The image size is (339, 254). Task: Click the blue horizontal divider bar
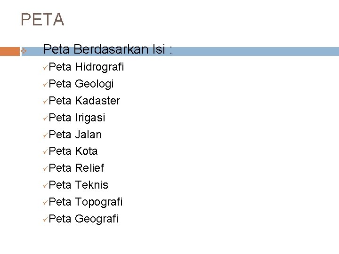(264, 51)
